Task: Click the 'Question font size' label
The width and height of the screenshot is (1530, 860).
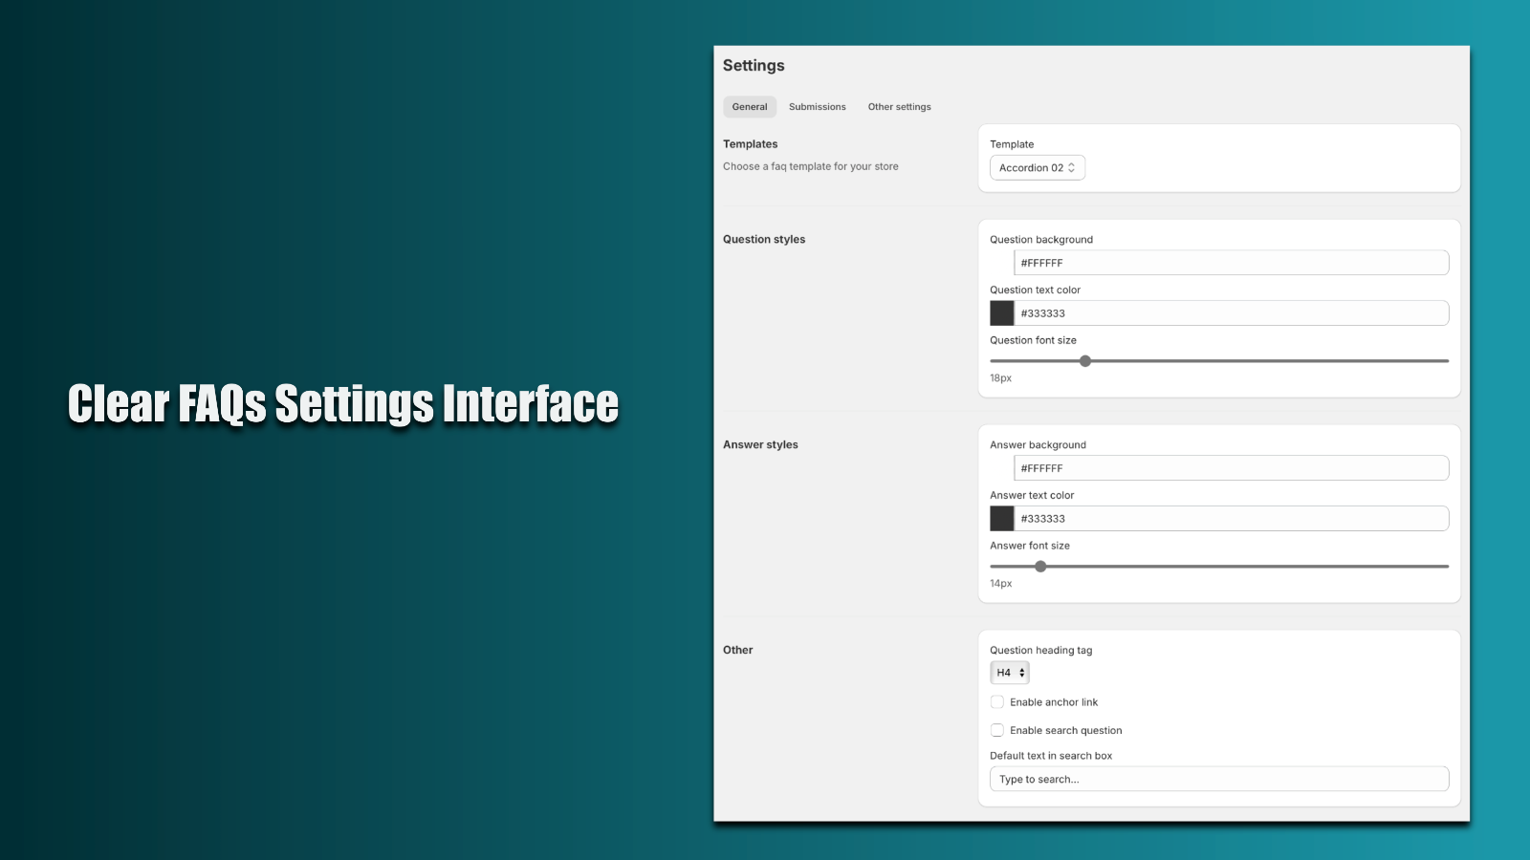Action: click(1033, 340)
